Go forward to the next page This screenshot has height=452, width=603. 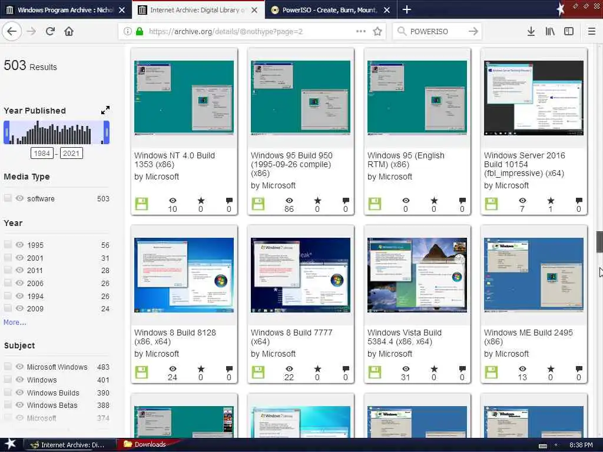(31, 32)
